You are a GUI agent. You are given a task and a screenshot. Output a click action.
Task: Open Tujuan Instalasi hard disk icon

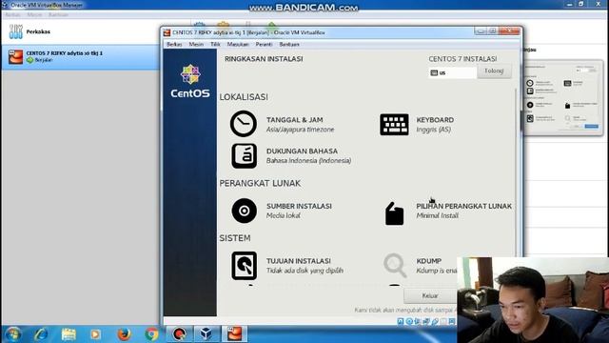[x=244, y=266]
